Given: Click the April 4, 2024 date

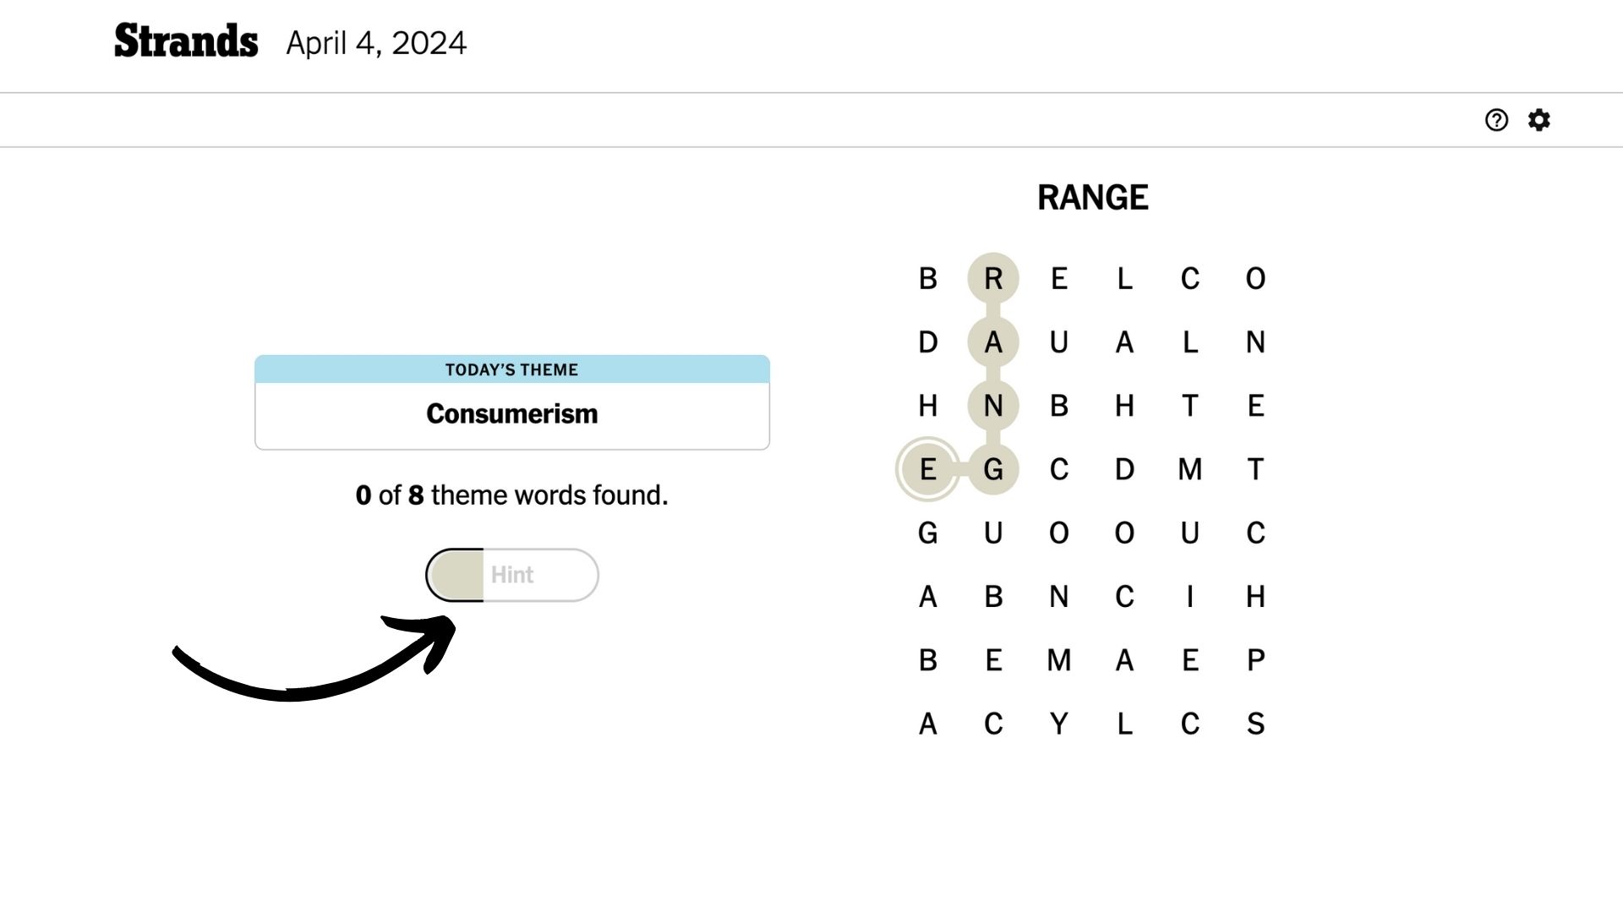Looking at the screenshot, I should point(376,43).
